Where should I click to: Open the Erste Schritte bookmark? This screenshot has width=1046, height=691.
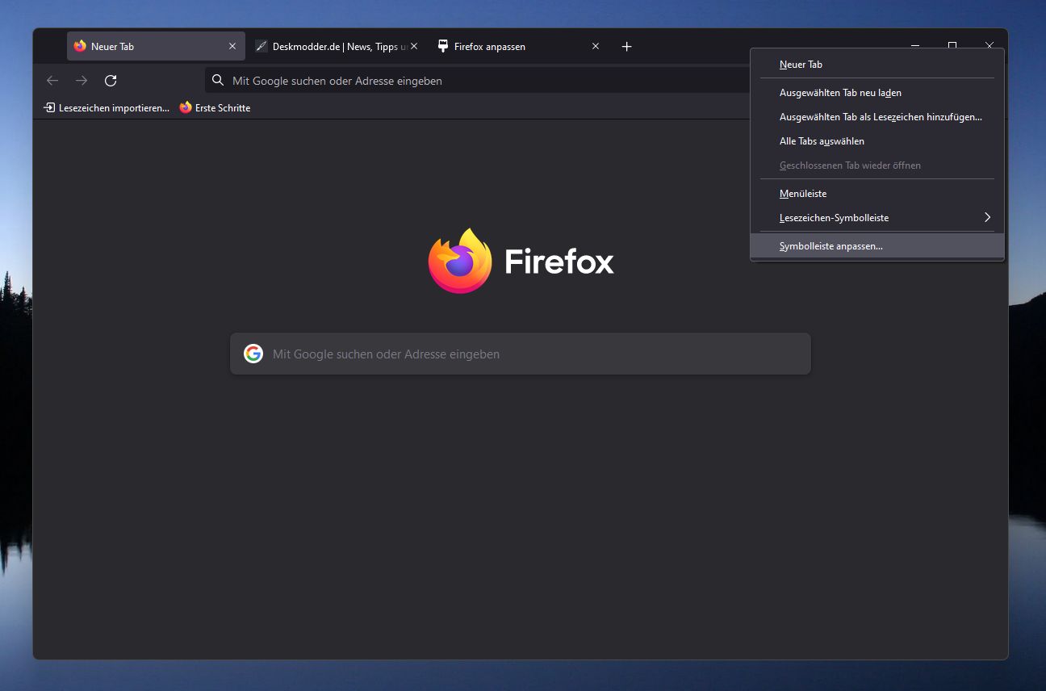pyautogui.click(x=215, y=108)
